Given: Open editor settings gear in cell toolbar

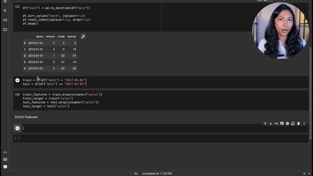Looking at the screenshot, I should pyautogui.click(x=288, y=124).
